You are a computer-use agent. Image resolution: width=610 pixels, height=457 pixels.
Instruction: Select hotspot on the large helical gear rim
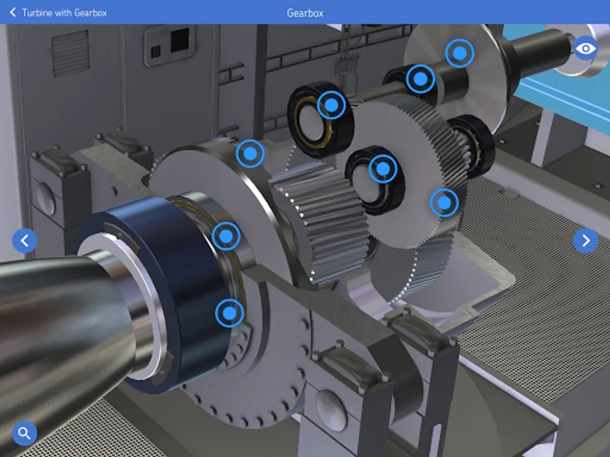(444, 203)
